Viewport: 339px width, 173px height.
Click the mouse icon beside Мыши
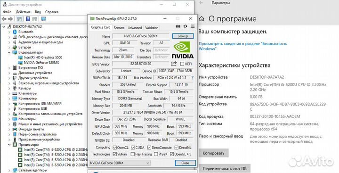[15, 124]
